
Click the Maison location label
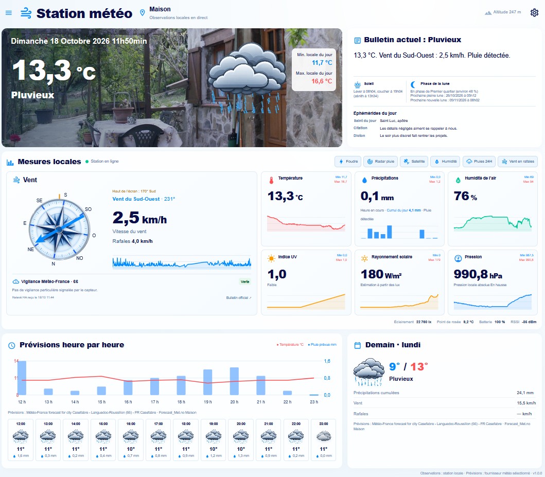click(x=160, y=9)
